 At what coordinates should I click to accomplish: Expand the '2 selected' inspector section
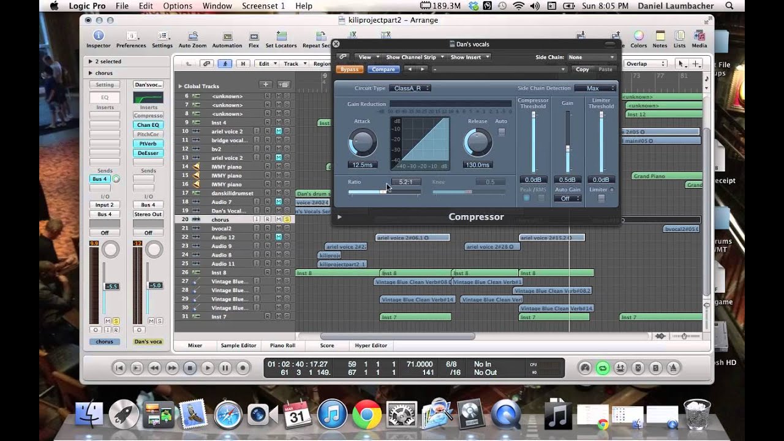tap(91, 61)
